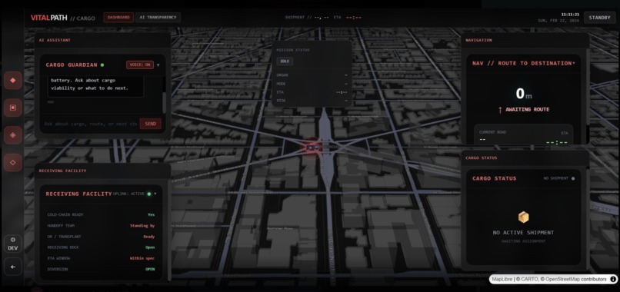Image resolution: width=620 pixels, height=292 pixels.
Task: Click the Receiving Facility panel scrollbar
Action: [x=170, y=230]
